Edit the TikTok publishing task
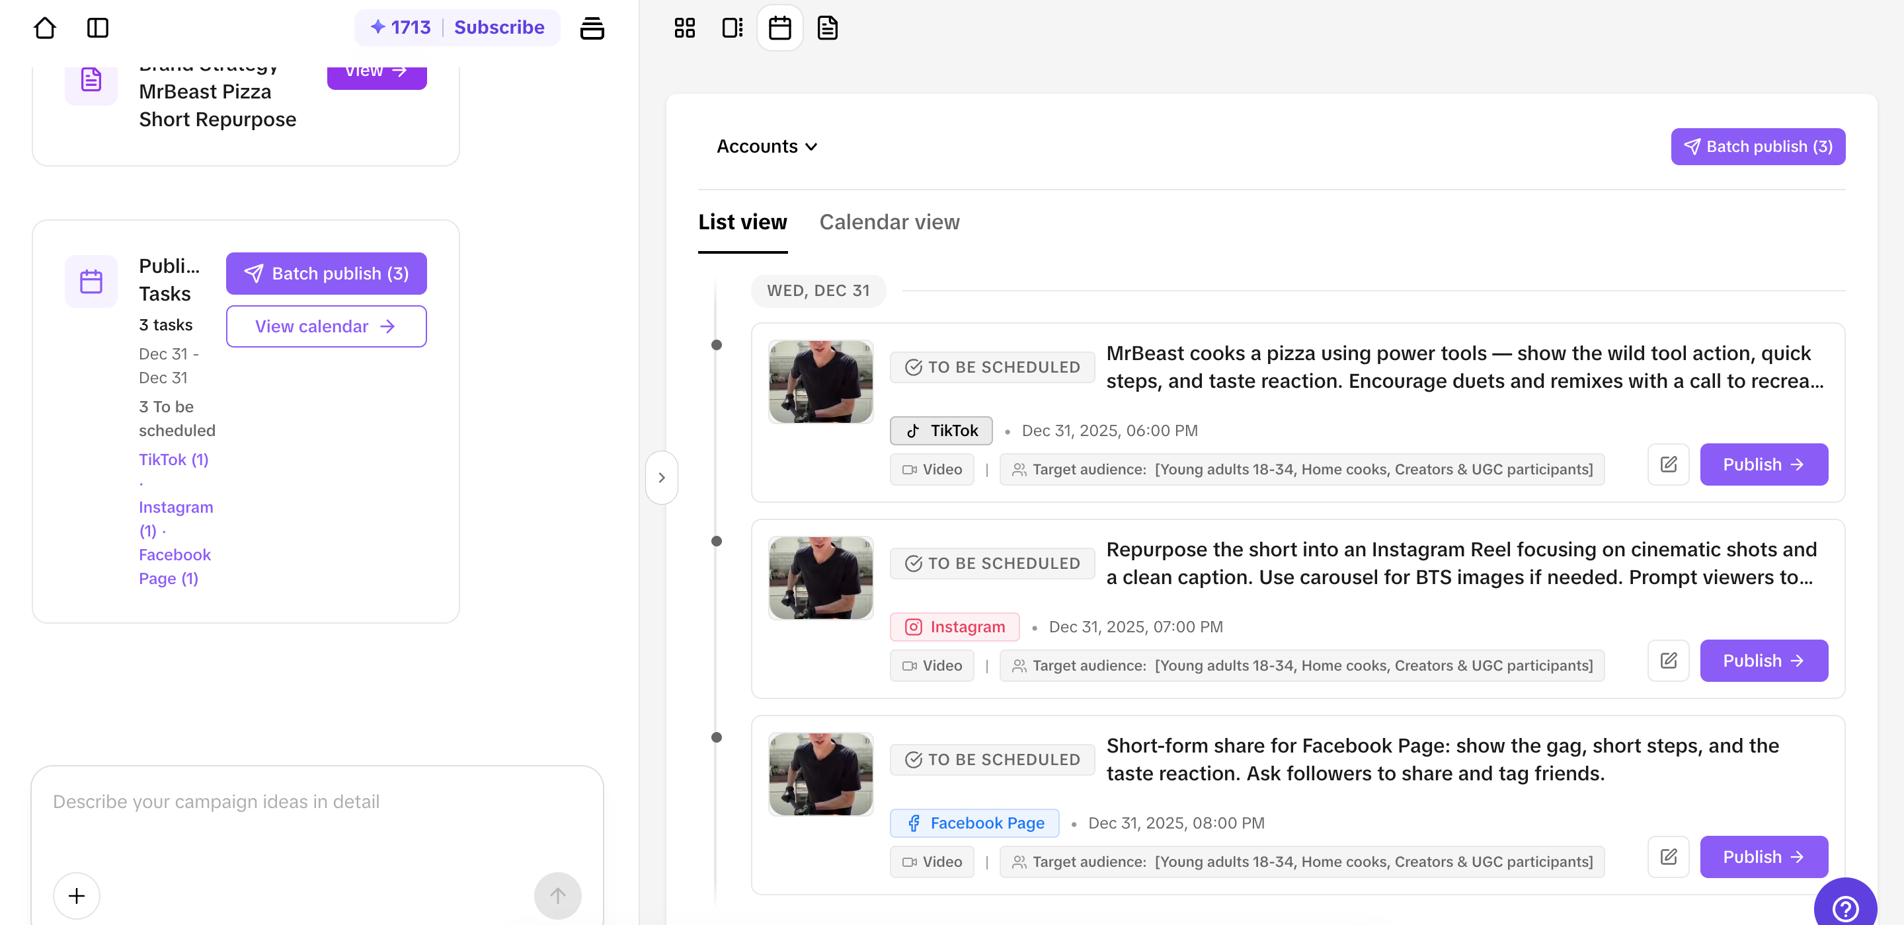This screenshot has height=925, width=1904. click(x=1667, y=464)
